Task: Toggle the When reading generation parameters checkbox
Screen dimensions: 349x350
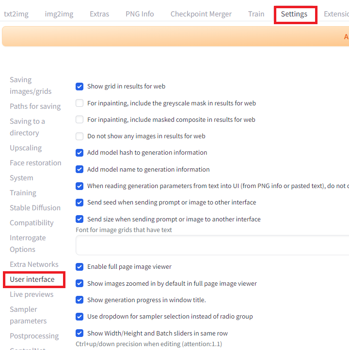Action: (x=79, y=186)
